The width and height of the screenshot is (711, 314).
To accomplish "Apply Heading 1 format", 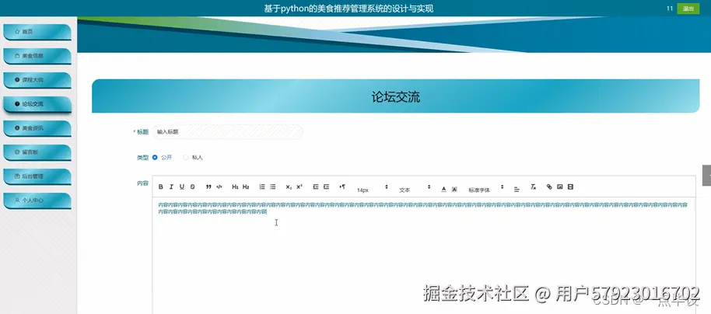I will (235, 187).
